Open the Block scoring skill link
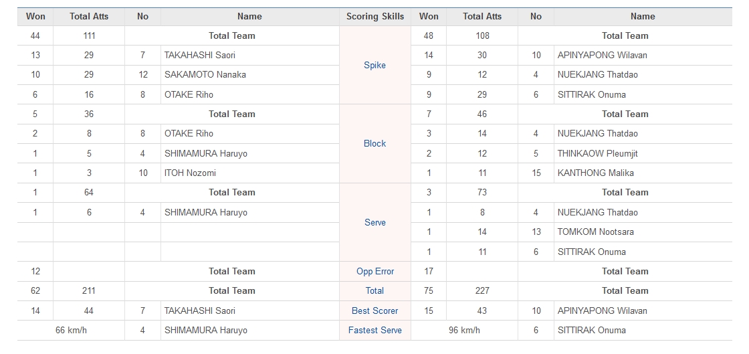This screenshot has width=749, height=354. pyautogui.click(x=374, y=144)
